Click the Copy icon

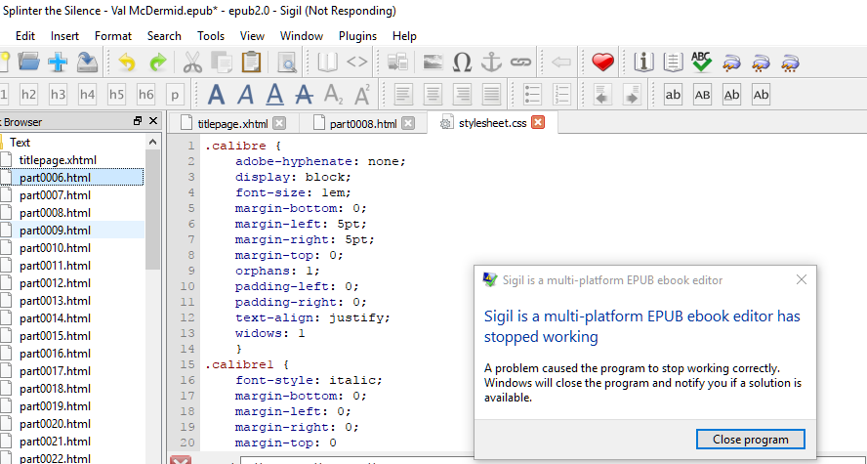click(x=223, y=63)
